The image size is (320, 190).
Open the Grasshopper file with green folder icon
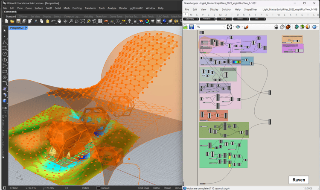[x=185, y=27]
